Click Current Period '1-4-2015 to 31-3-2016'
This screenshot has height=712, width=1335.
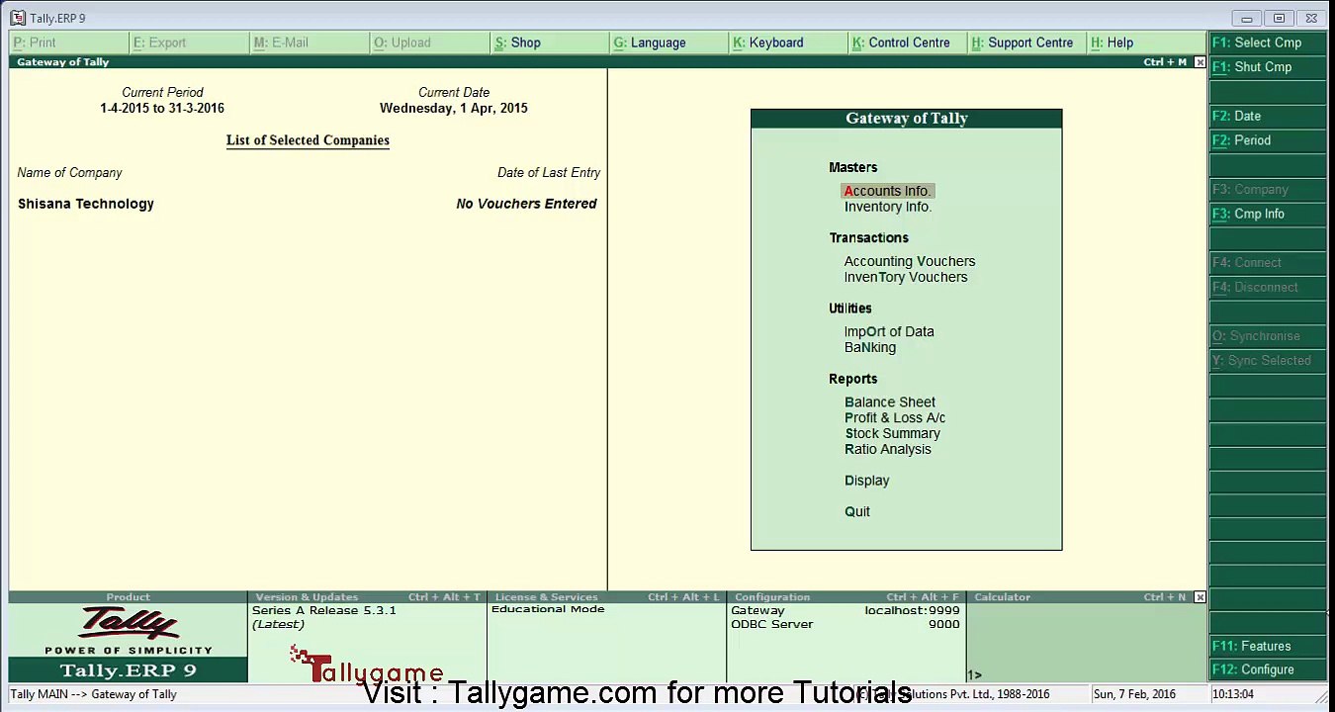(x=162, y=108)
